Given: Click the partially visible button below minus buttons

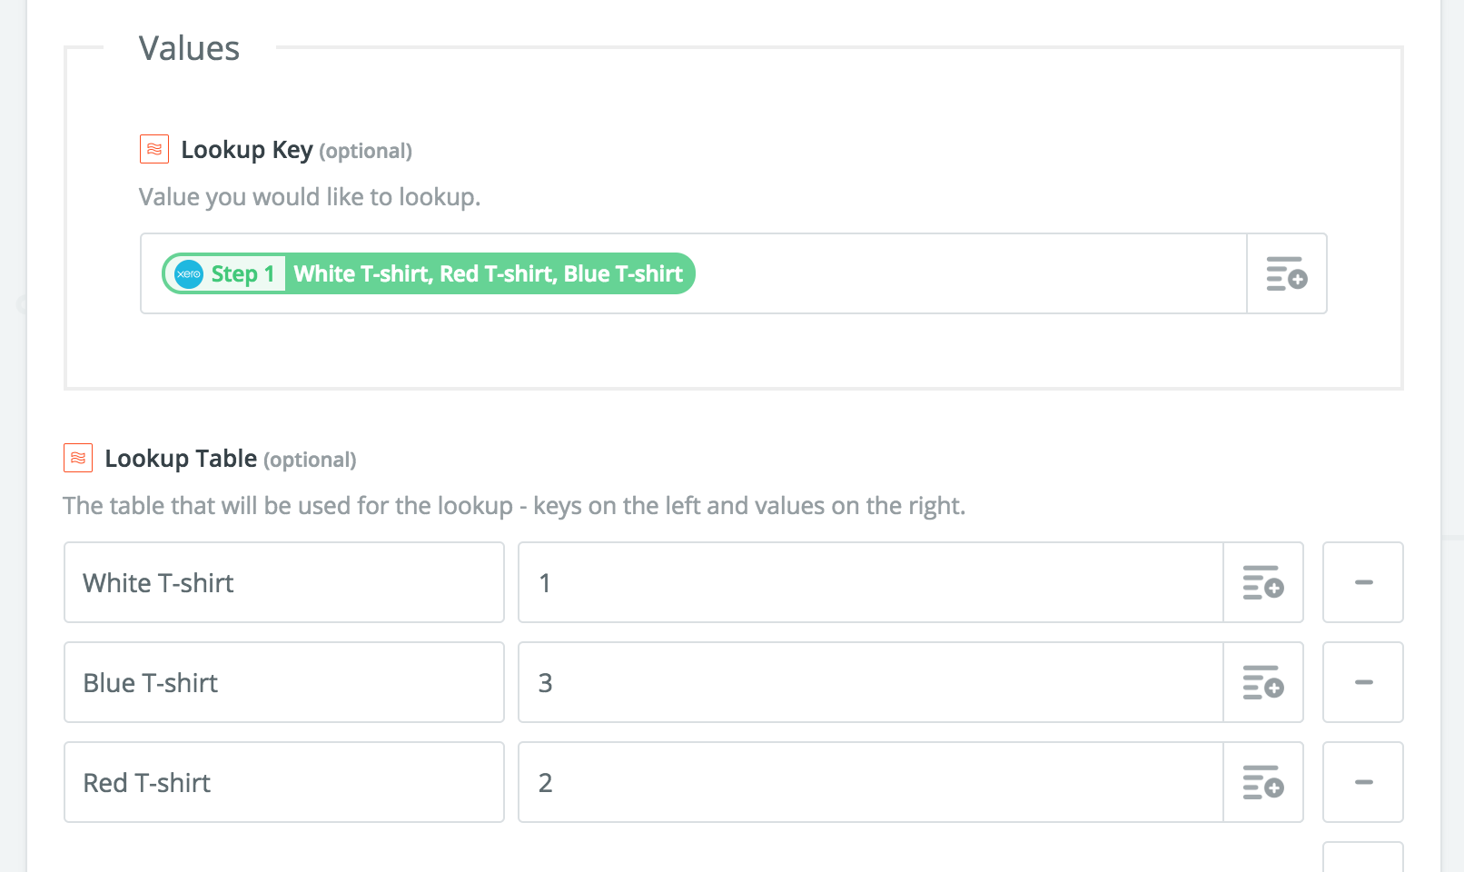Looking at the screenshot, I should pos(1363,857).
